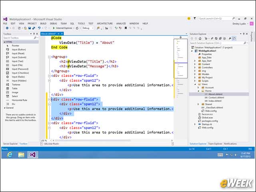Click the Save icon in the toolbar
Image resolution: width=256 pixels, height=192 pixels.
coord(30,28)
